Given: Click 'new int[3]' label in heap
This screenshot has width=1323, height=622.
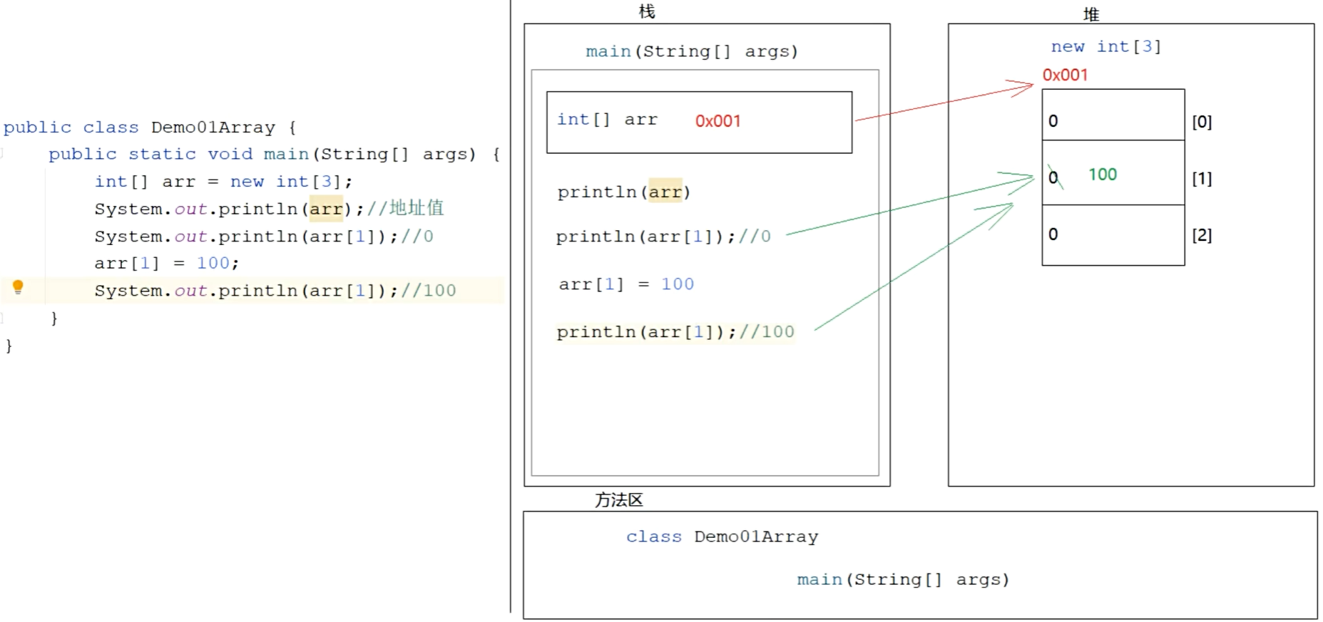Looking at the screenshot, I should 1105,47.
